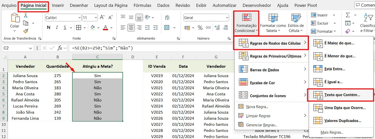Open the Calibri font name dropdown
The image size is (375, 139).
point(79,18)
